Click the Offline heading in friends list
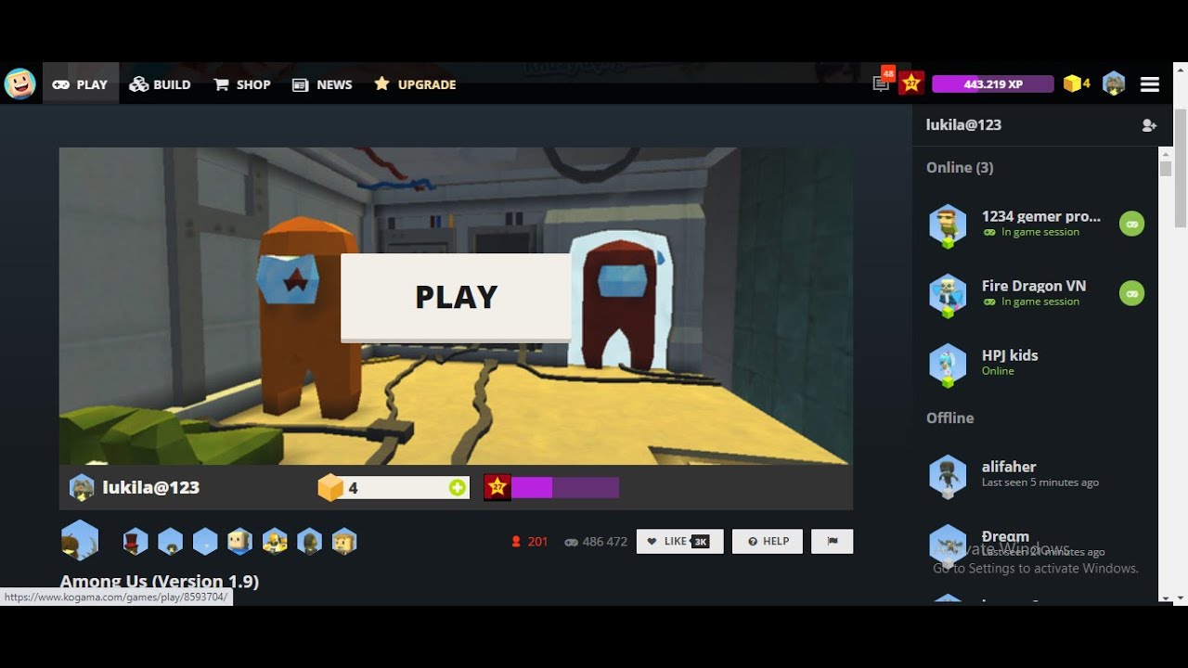 click(950, 417)
